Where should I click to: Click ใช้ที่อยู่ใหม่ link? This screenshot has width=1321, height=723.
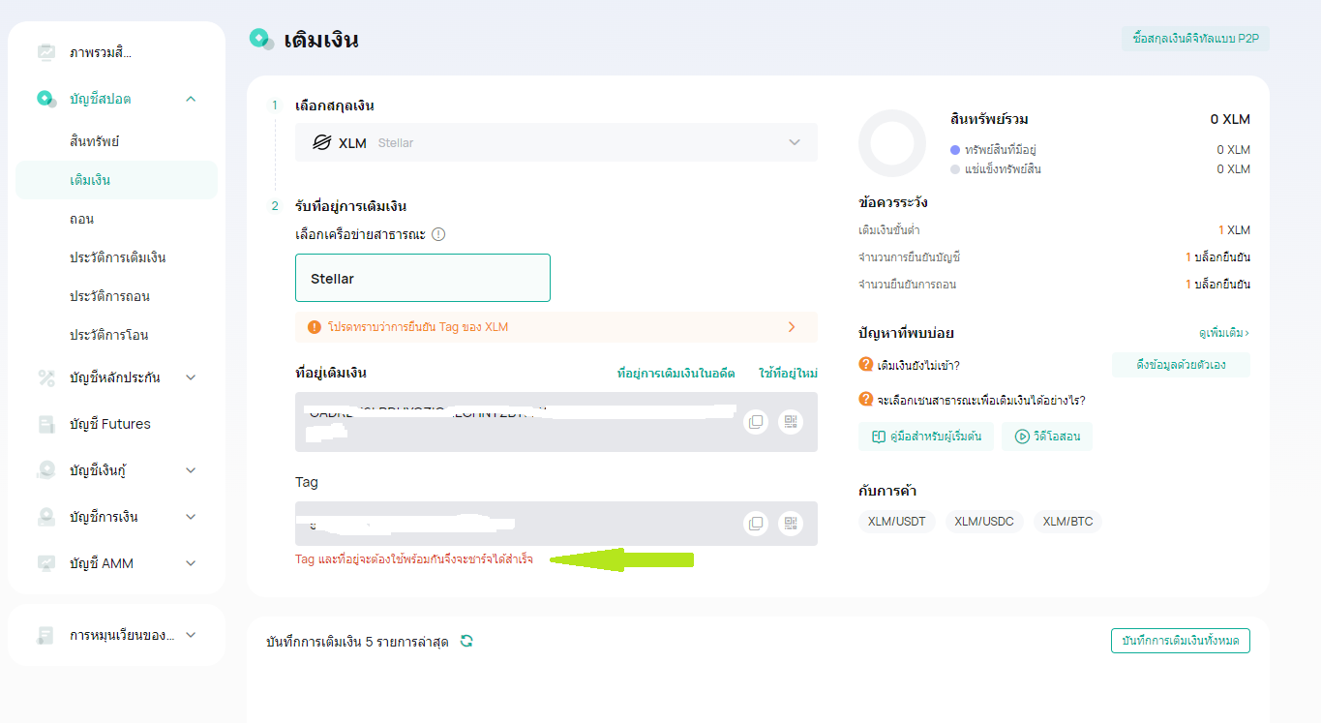pos(789,374)
